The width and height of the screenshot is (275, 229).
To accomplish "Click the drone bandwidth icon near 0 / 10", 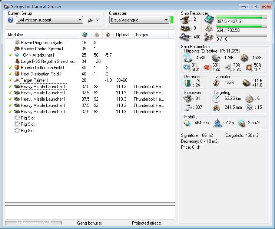I will 209,37.
